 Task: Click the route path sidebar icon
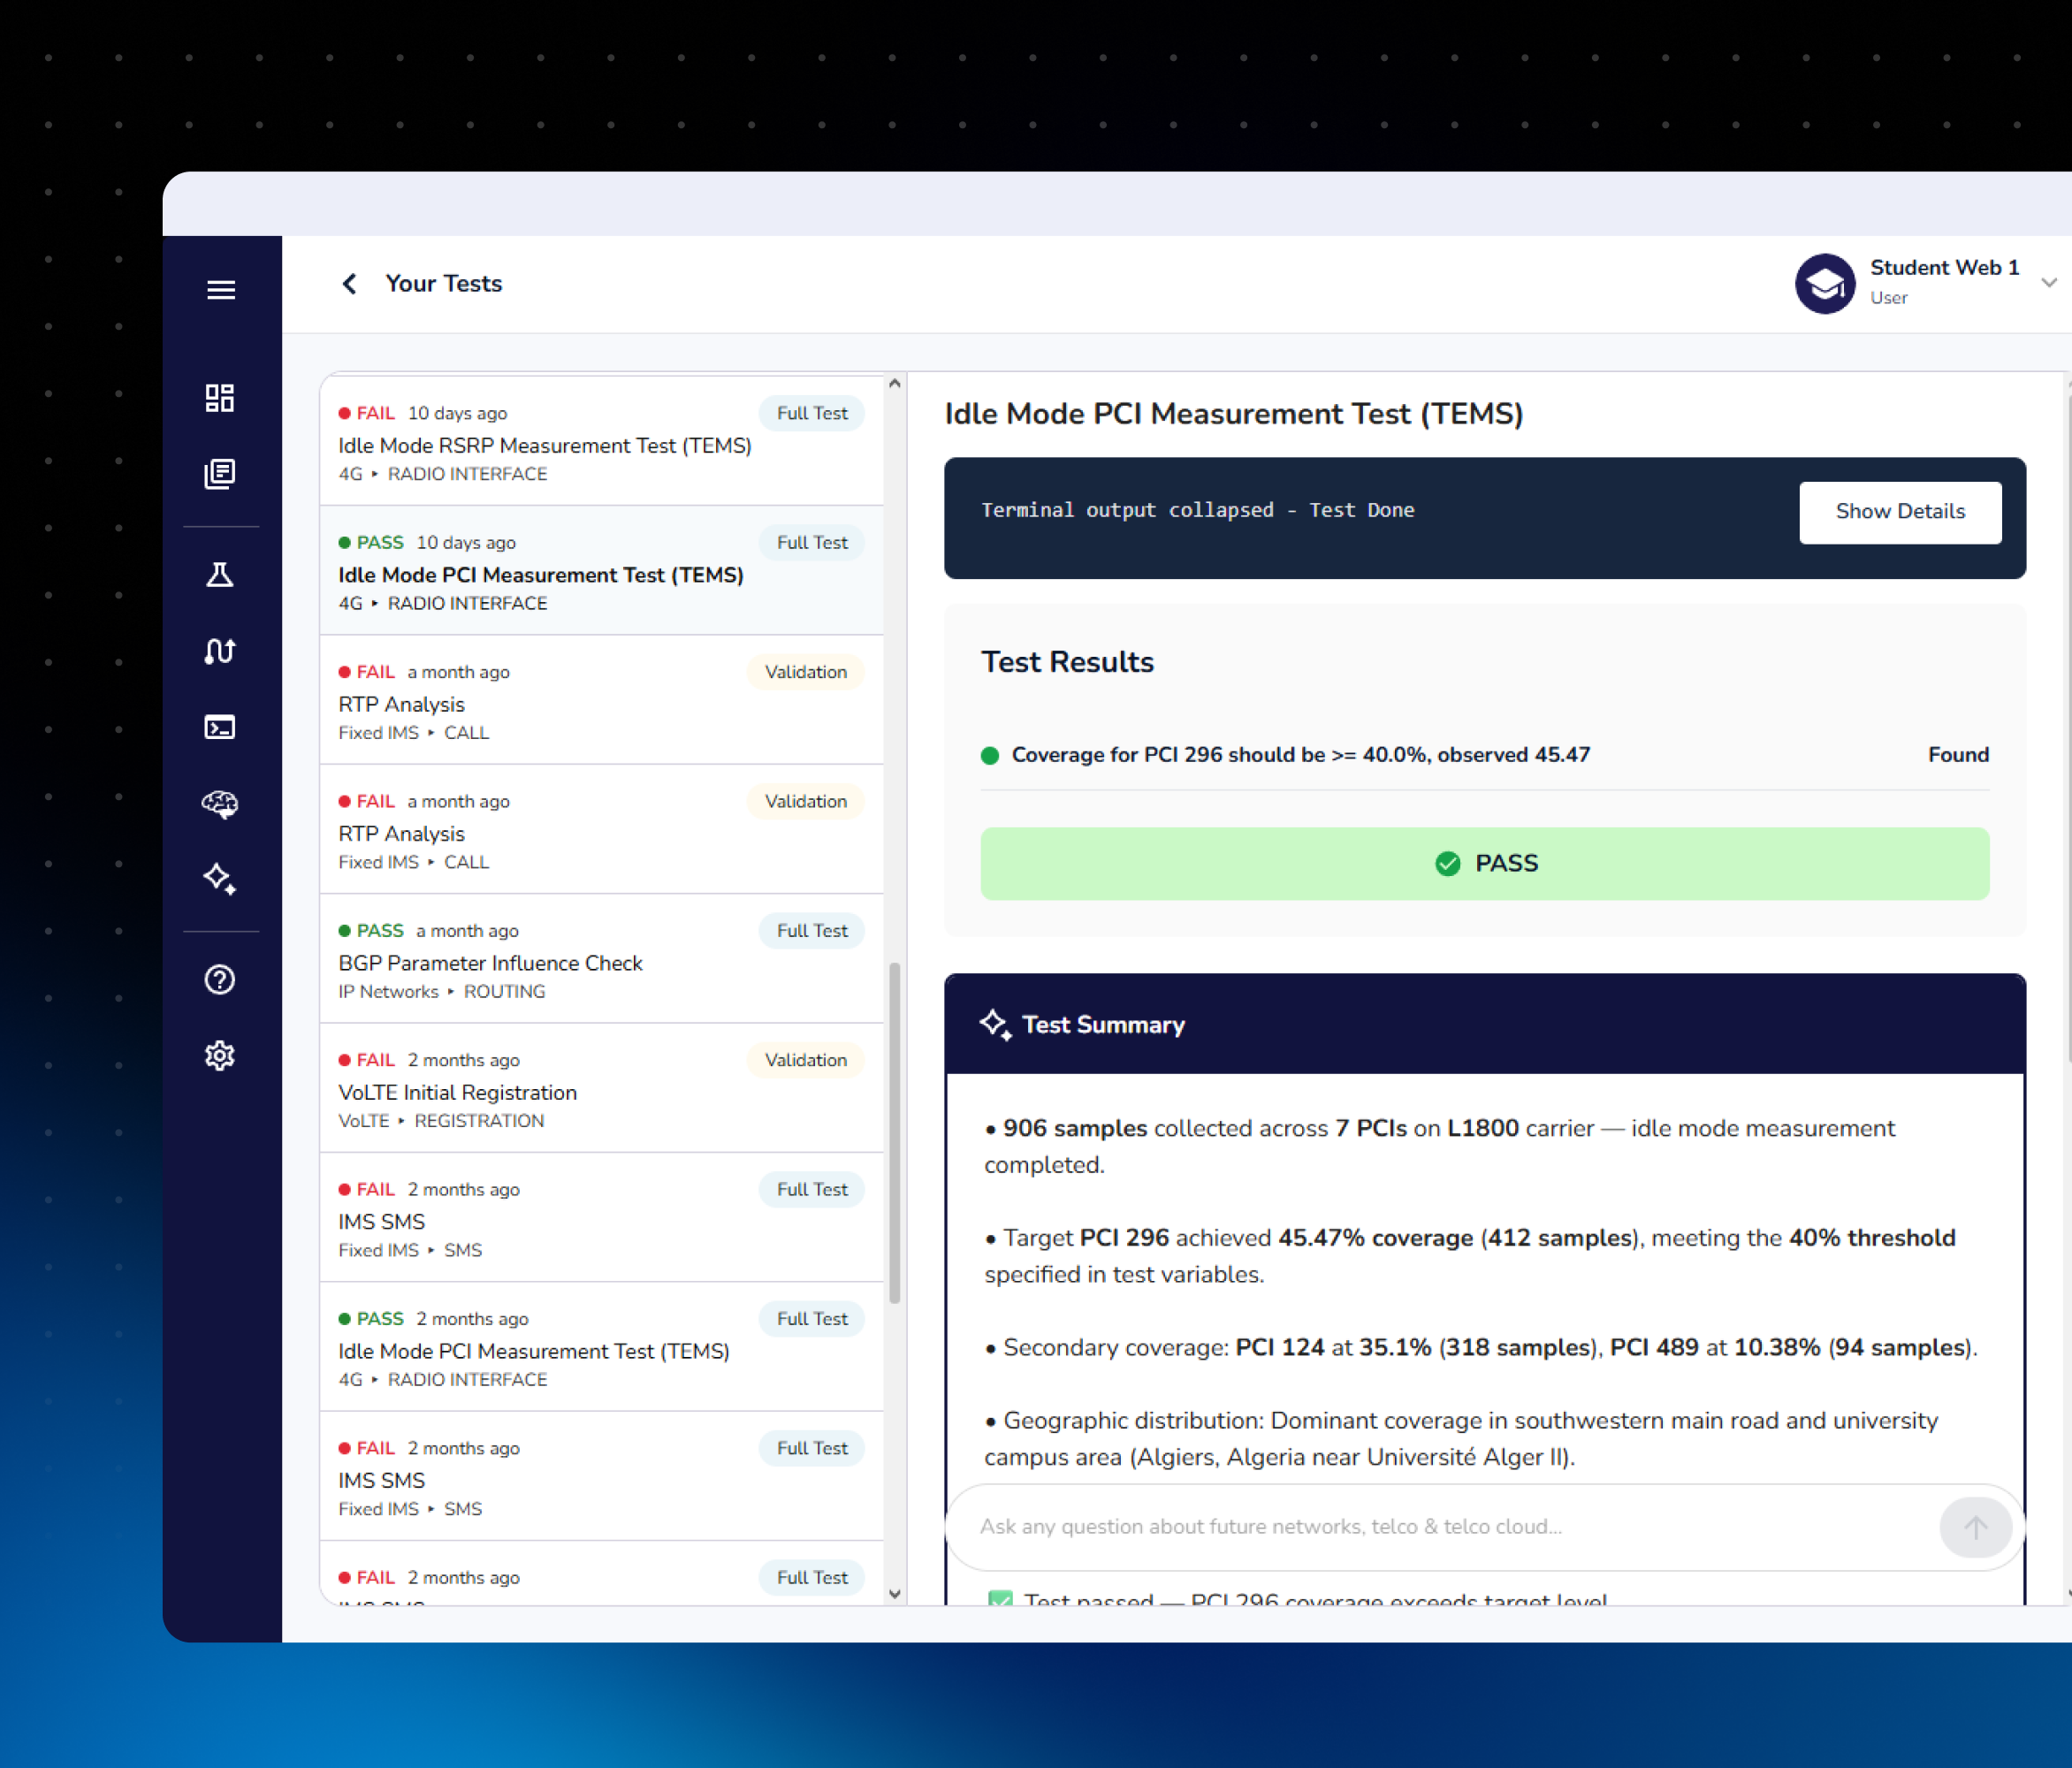point(220,651)
